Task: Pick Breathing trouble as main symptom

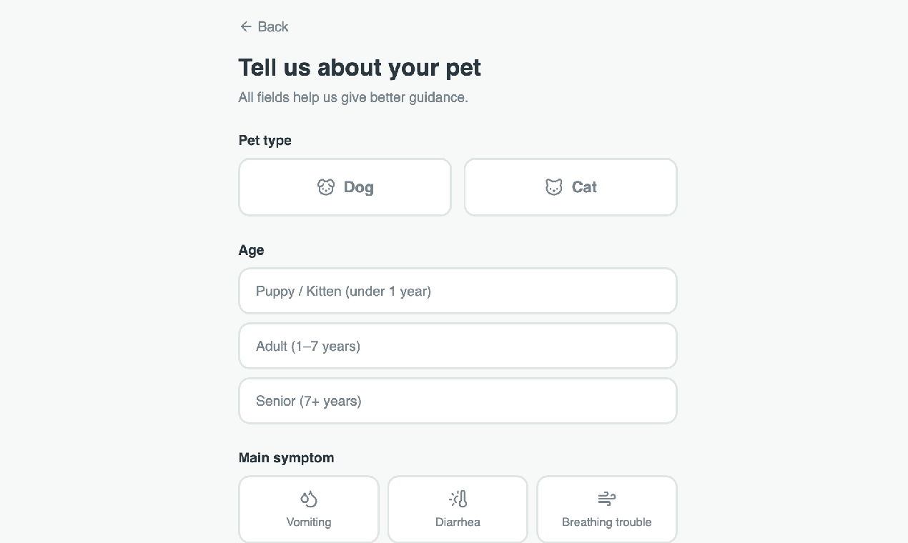Action: (x=606, y=509)
